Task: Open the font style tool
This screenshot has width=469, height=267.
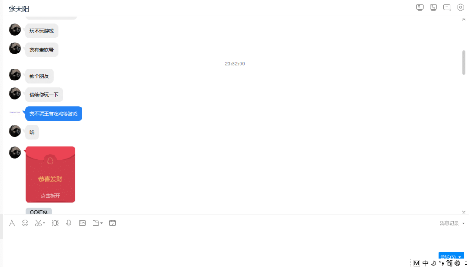Action: tap(12, 223)
